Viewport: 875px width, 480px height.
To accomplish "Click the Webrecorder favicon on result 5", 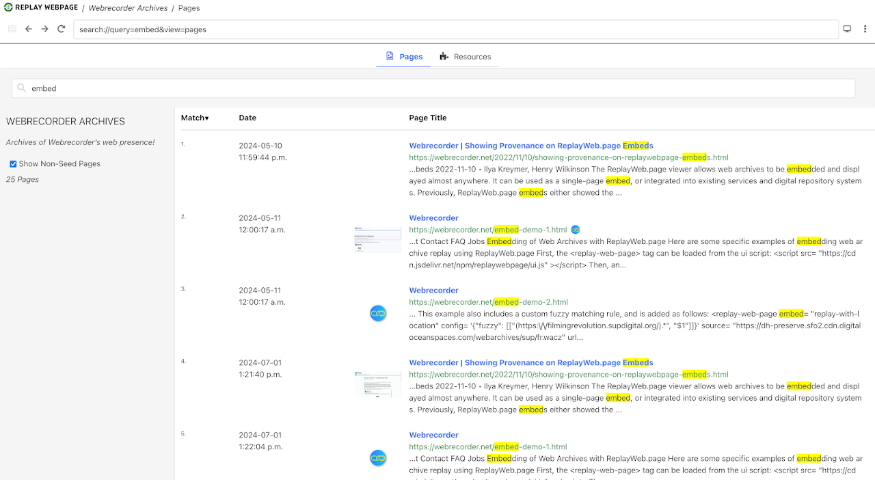I will tap(378, 458).
